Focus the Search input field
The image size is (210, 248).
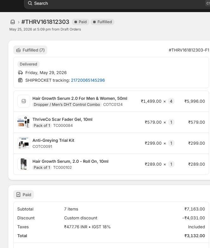pos(117,3)
